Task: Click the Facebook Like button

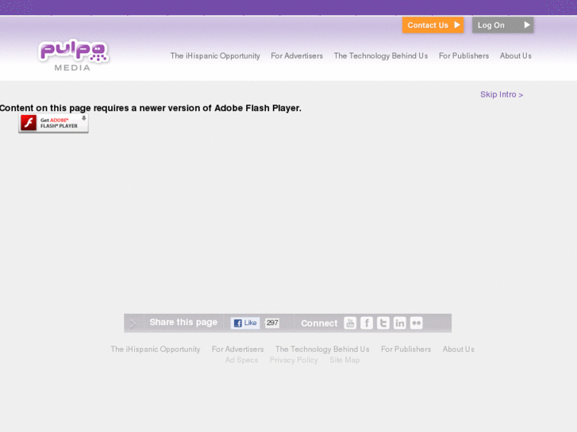Action: tap(245, 323)
